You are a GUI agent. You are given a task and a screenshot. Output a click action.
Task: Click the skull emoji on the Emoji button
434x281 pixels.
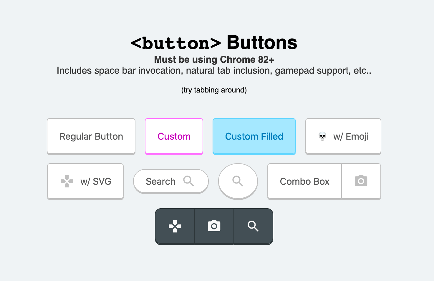click(x=322, y=136)
